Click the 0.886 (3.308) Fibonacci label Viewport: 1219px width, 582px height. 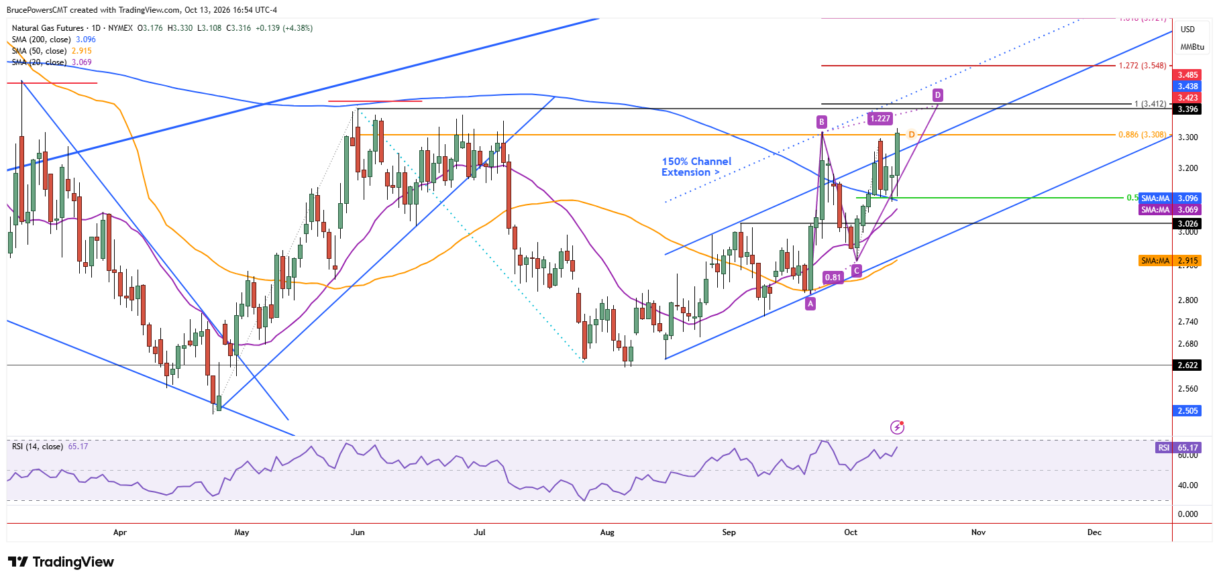pyautogui.click(x=1143, y=135)
